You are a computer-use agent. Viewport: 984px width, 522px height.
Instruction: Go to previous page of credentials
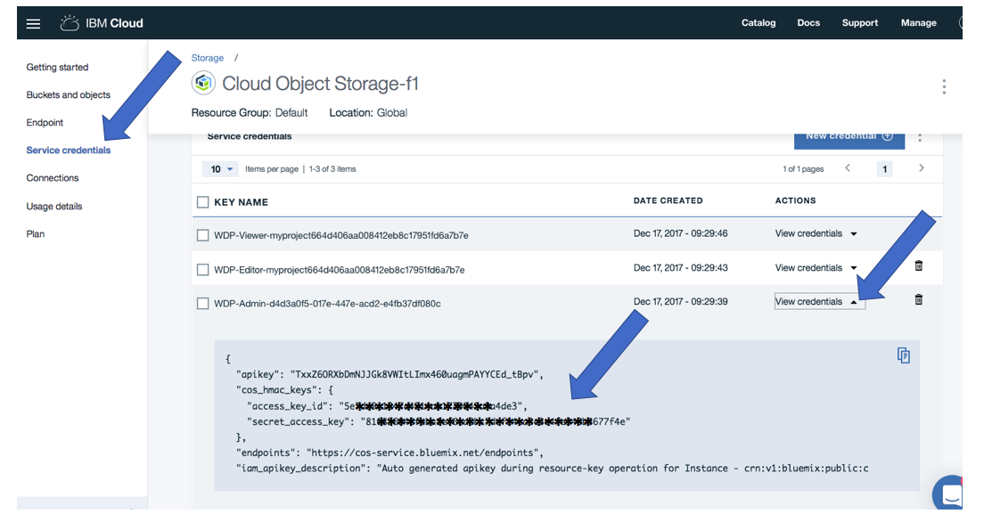point(848,168)
